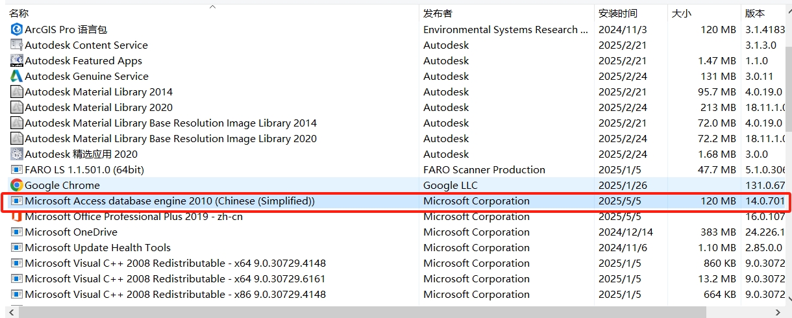The width and height of the screenshot is (792, 318).
Task: Click the Autodesk Material Library 2014 icon
Action: (17, 92)
